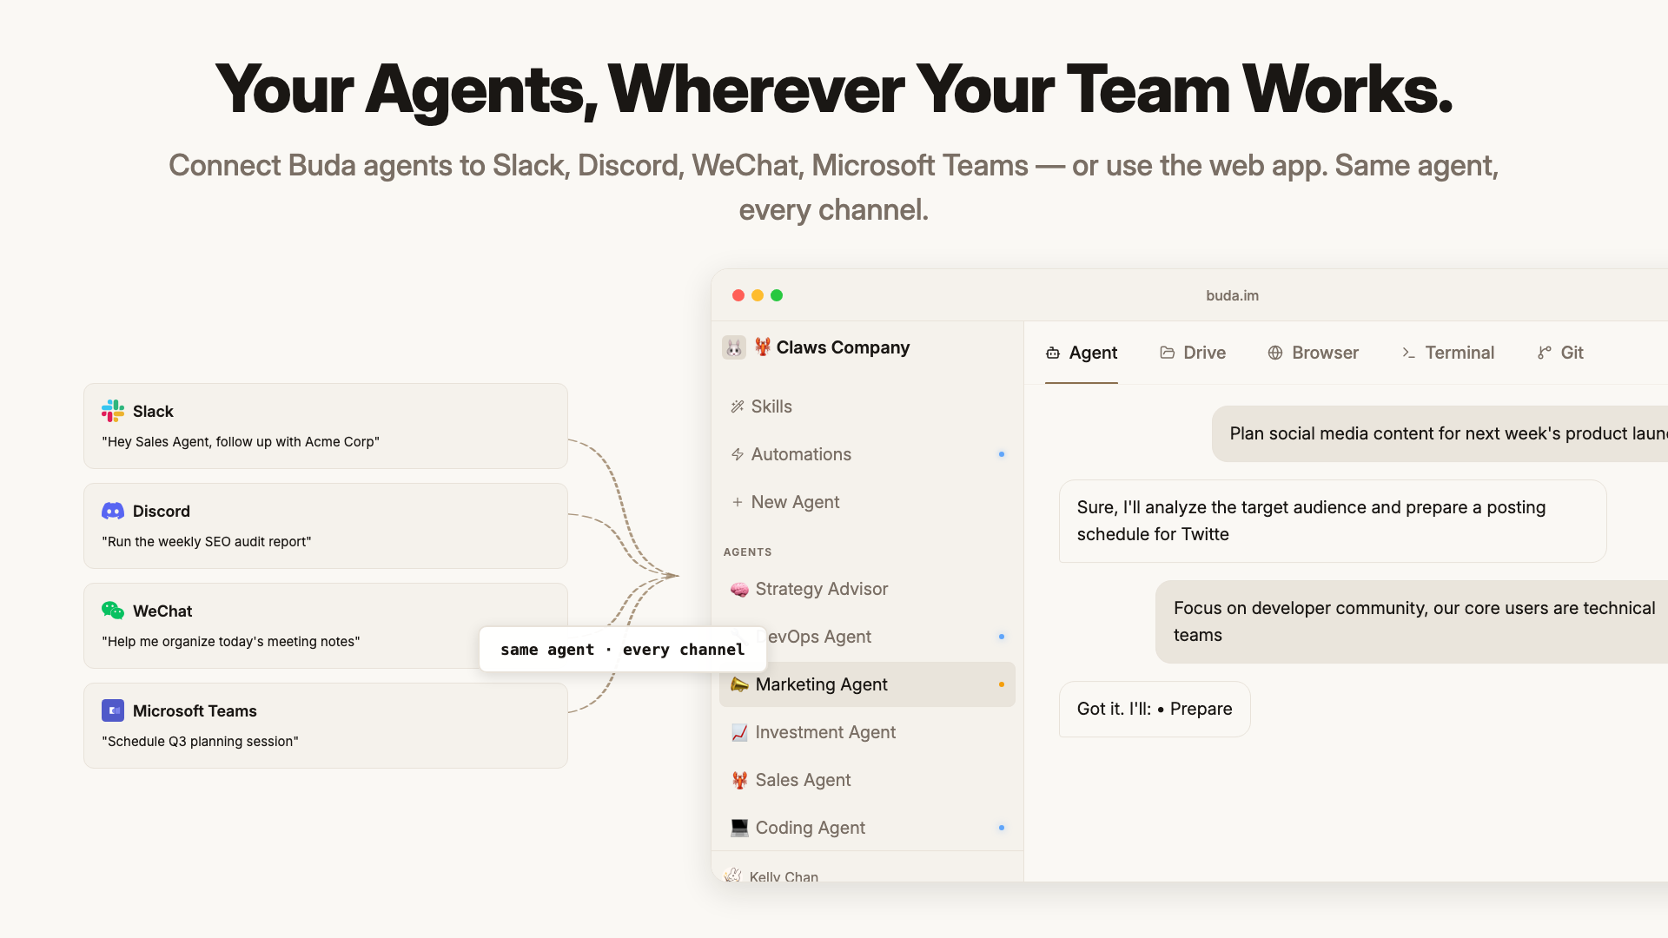Click the Claws Company workspace name

[x=843, y=347]
